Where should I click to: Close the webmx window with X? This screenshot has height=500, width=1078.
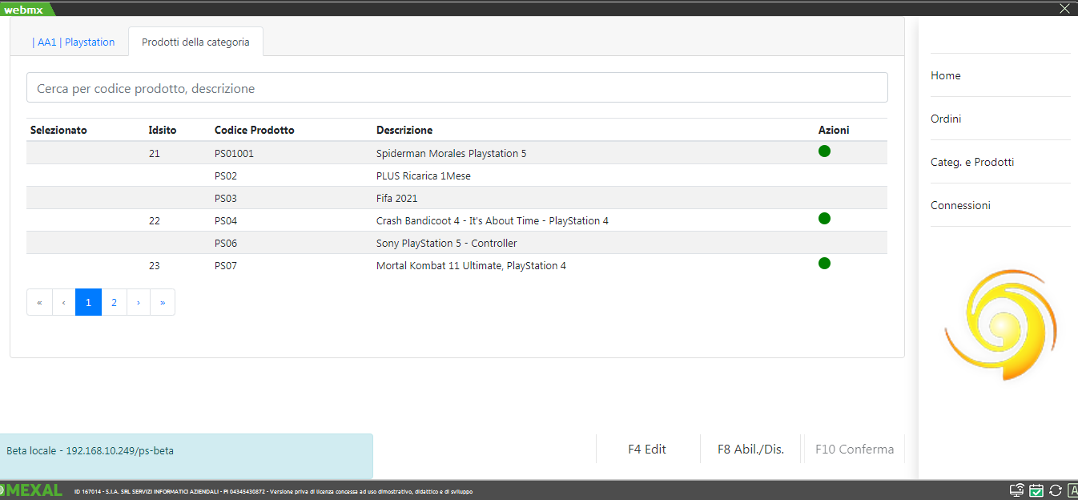(x=1064, y=9)
